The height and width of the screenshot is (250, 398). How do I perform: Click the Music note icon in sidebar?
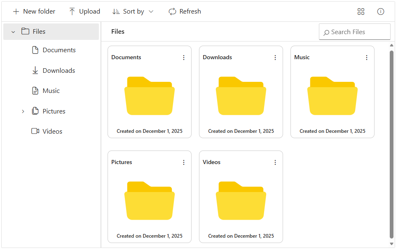[35, 90]
